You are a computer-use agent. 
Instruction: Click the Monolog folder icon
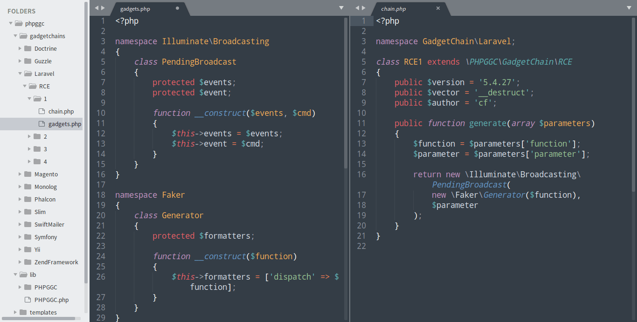(28, 187)
